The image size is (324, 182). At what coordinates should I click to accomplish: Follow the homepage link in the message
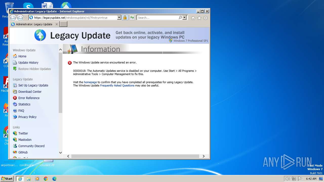tap(90, 82)
